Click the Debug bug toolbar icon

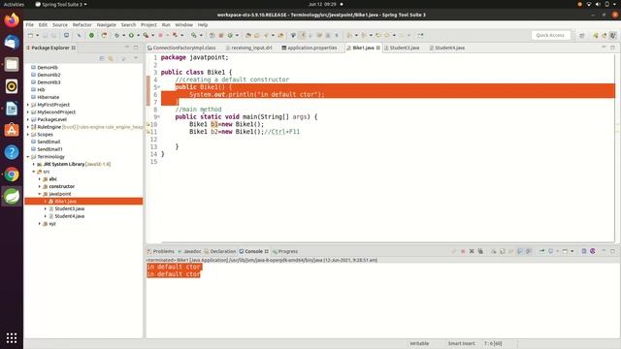tap(116, 35)
